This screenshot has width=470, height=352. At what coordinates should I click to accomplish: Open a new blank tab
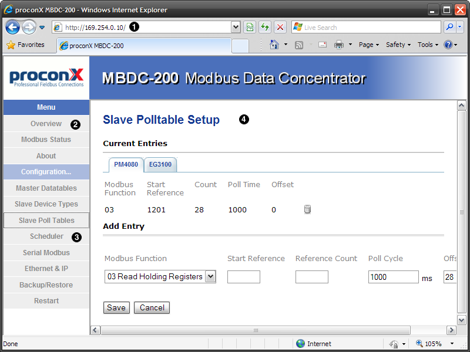click(x=240, y=46)
